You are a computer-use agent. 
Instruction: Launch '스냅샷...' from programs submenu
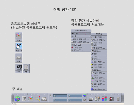(99, 76)
